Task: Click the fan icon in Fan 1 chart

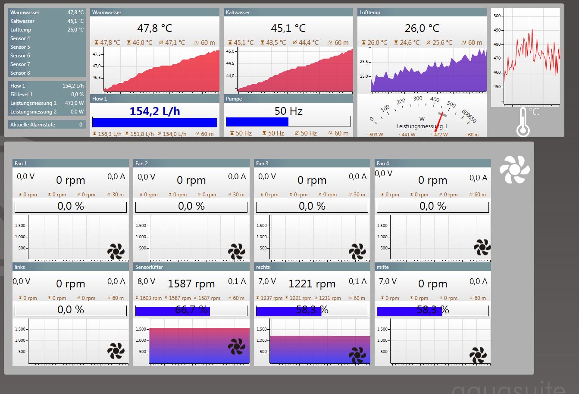Action: 116,251
